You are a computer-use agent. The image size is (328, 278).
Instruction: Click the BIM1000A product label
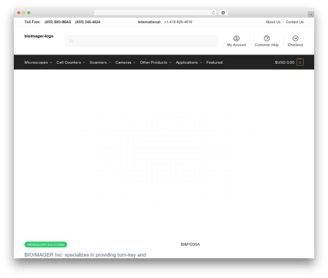(x=190, y=244)
